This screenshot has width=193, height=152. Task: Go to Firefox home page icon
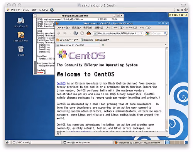coord(89,33)
